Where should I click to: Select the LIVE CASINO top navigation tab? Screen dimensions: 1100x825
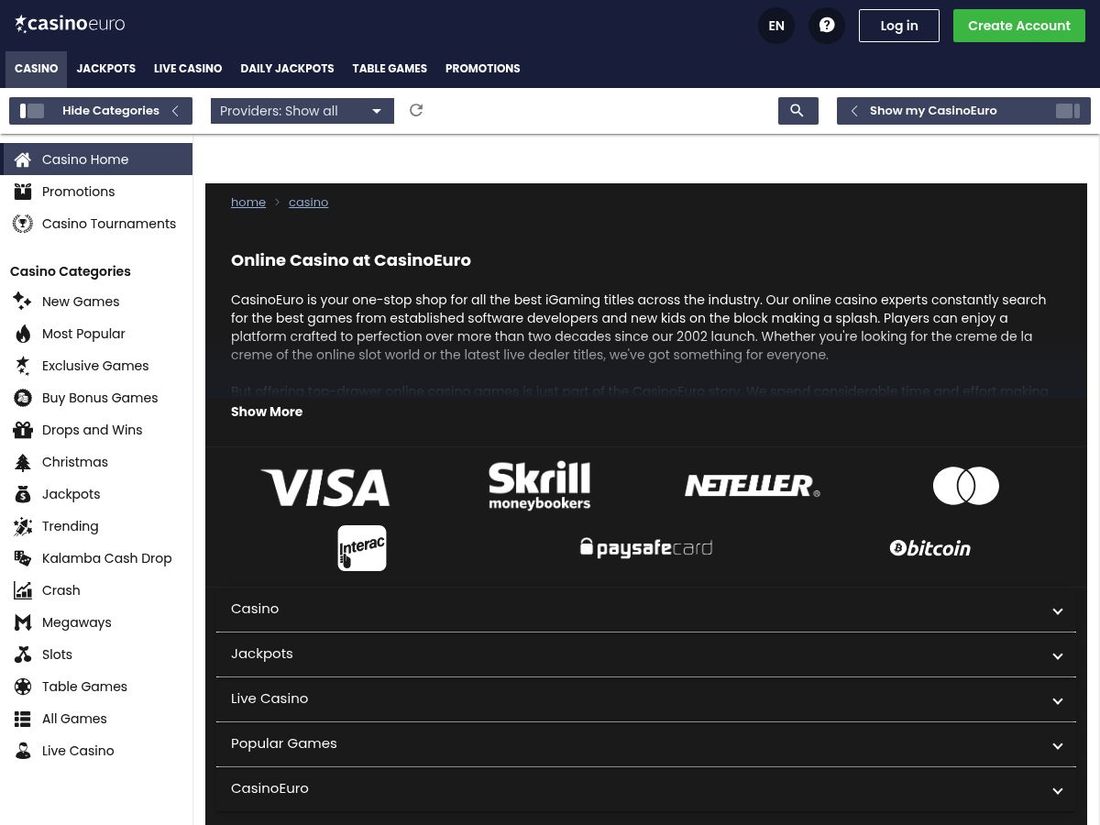click(x=188, y=69)
